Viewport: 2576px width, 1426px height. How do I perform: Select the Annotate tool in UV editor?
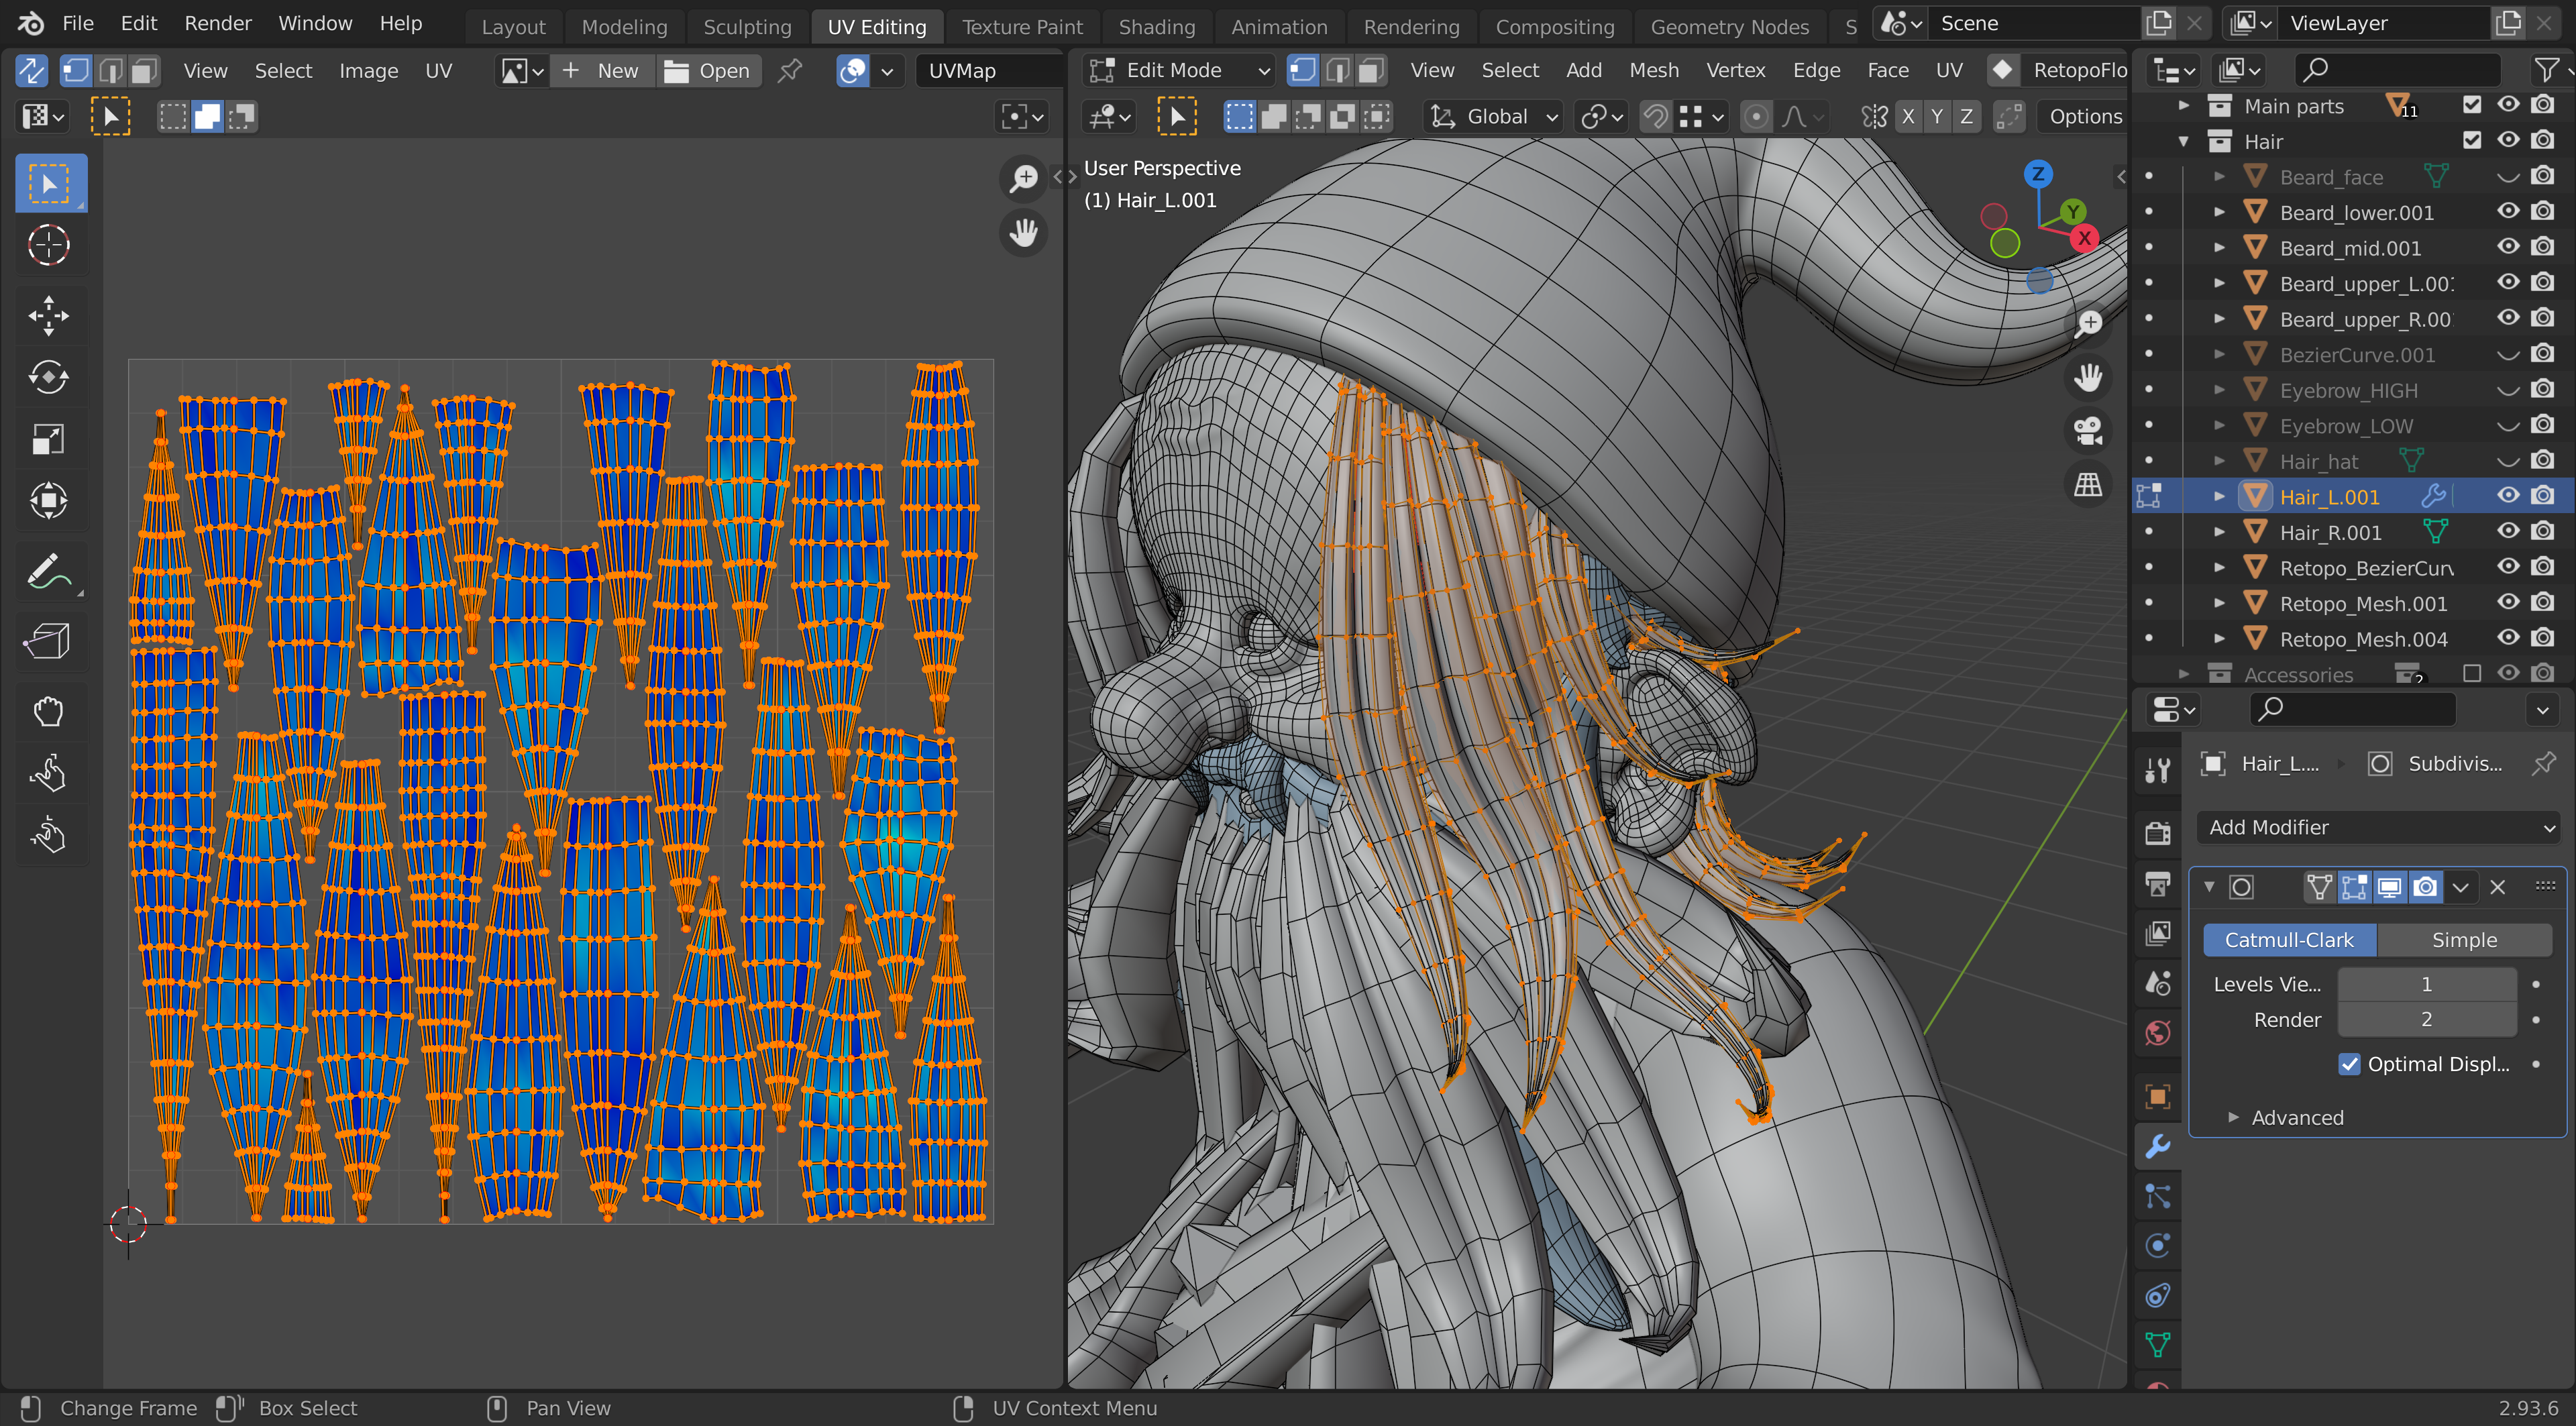[47, 572]
